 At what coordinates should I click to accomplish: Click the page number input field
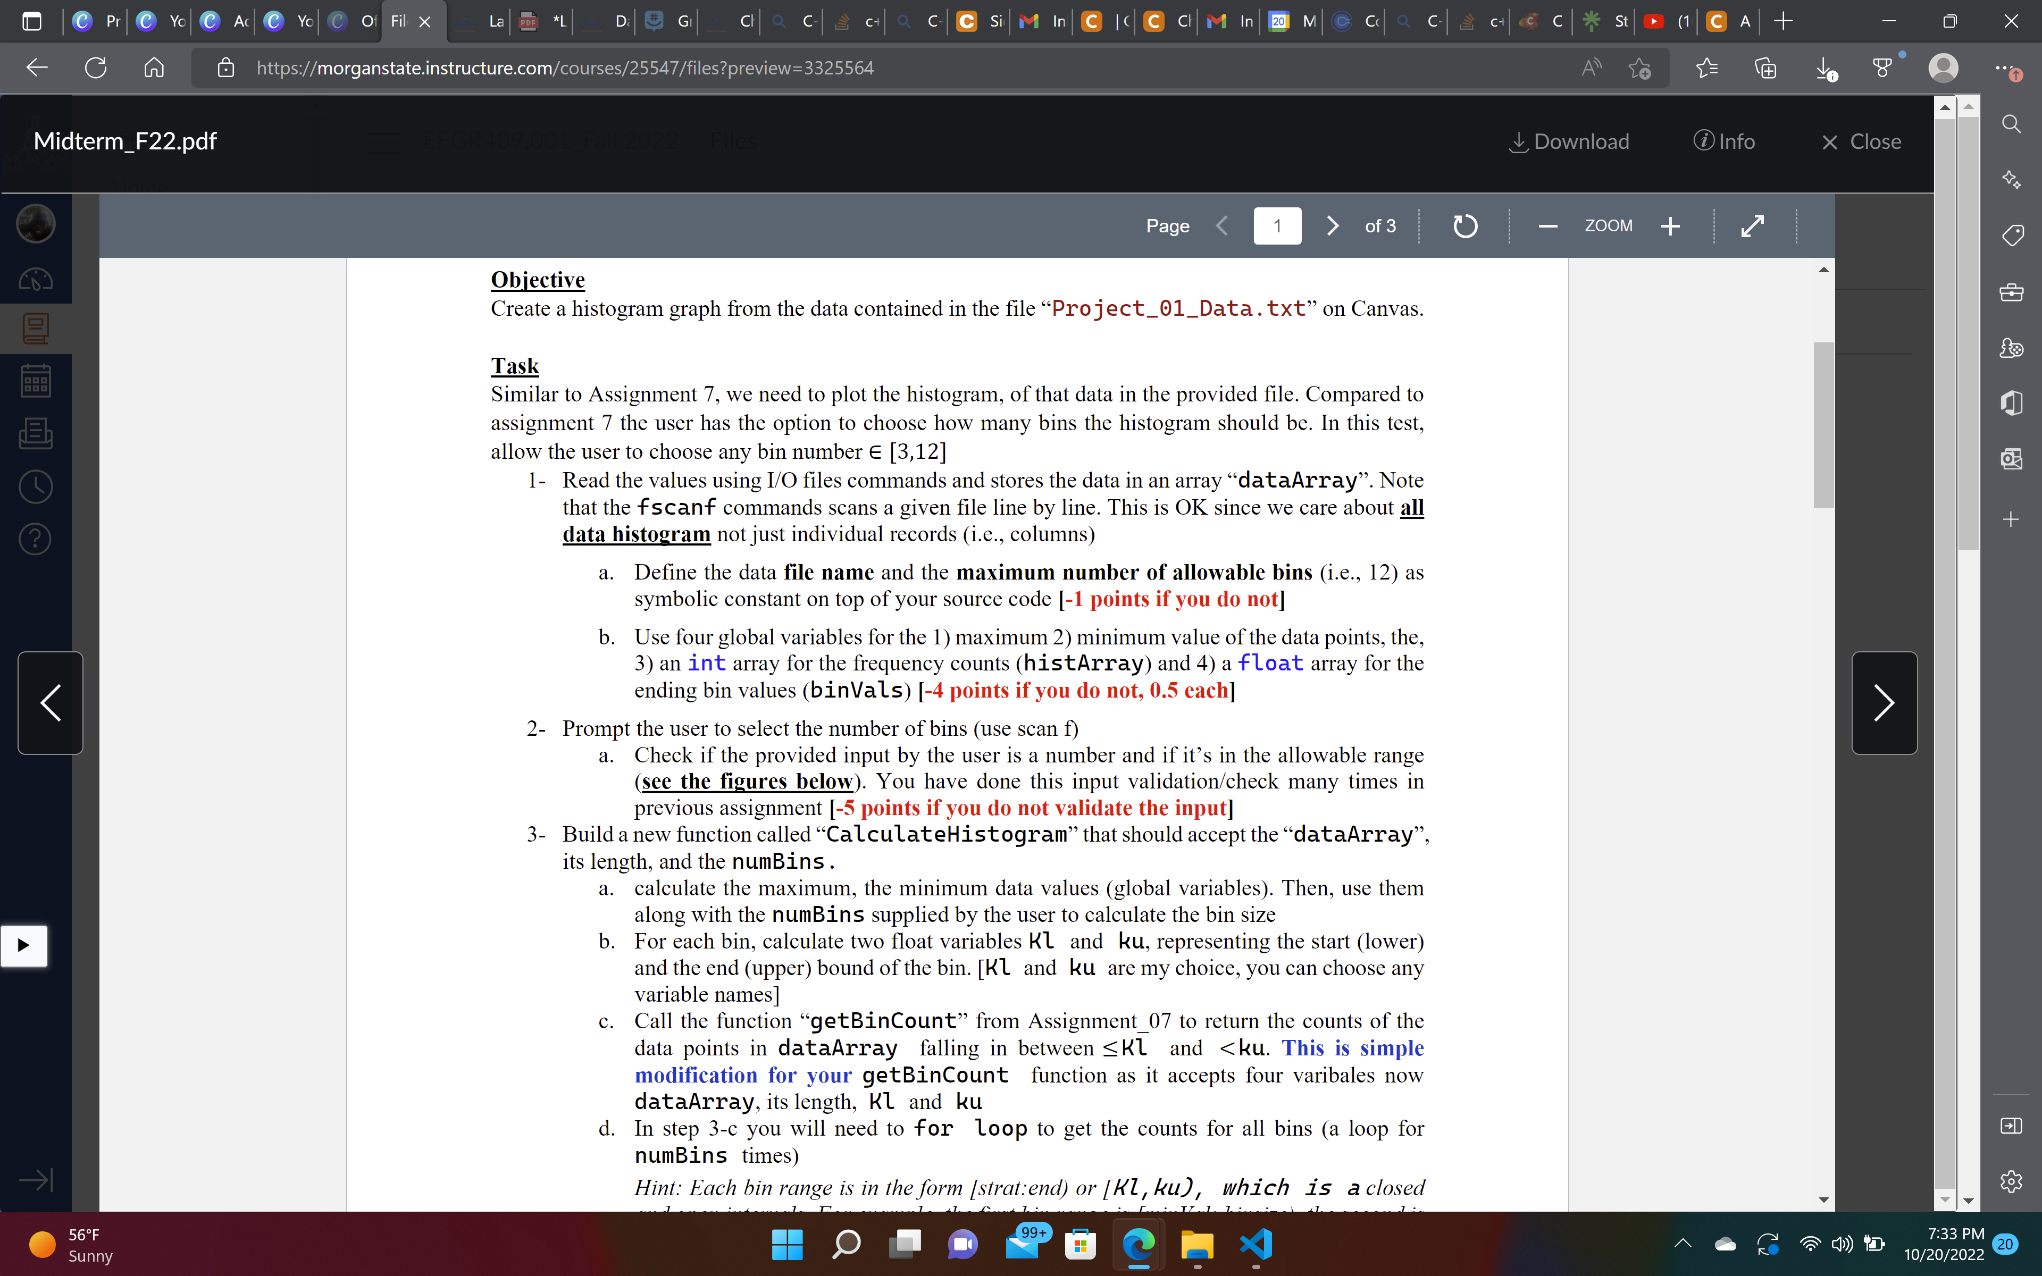1277,226
